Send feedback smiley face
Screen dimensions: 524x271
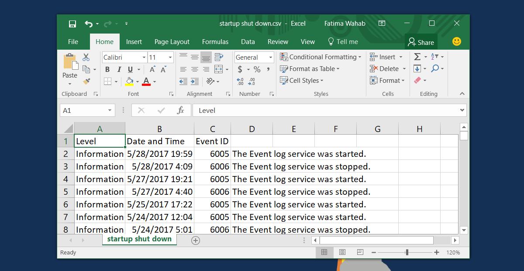[457, 42]
